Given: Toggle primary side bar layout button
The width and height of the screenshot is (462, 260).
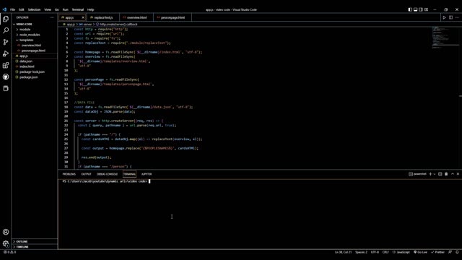Looking at the screenshot, I should 410,9.
